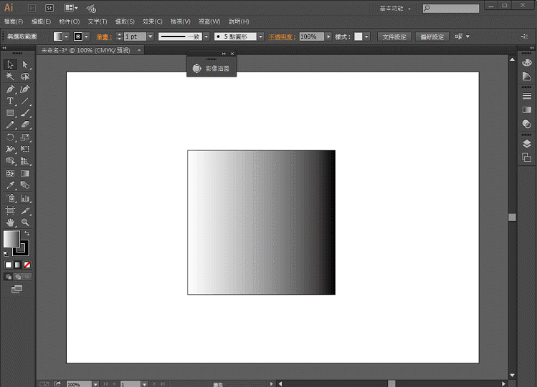Enable Draw Normal mode
Viewport: 537px width, 387px height.
point(9,277)
